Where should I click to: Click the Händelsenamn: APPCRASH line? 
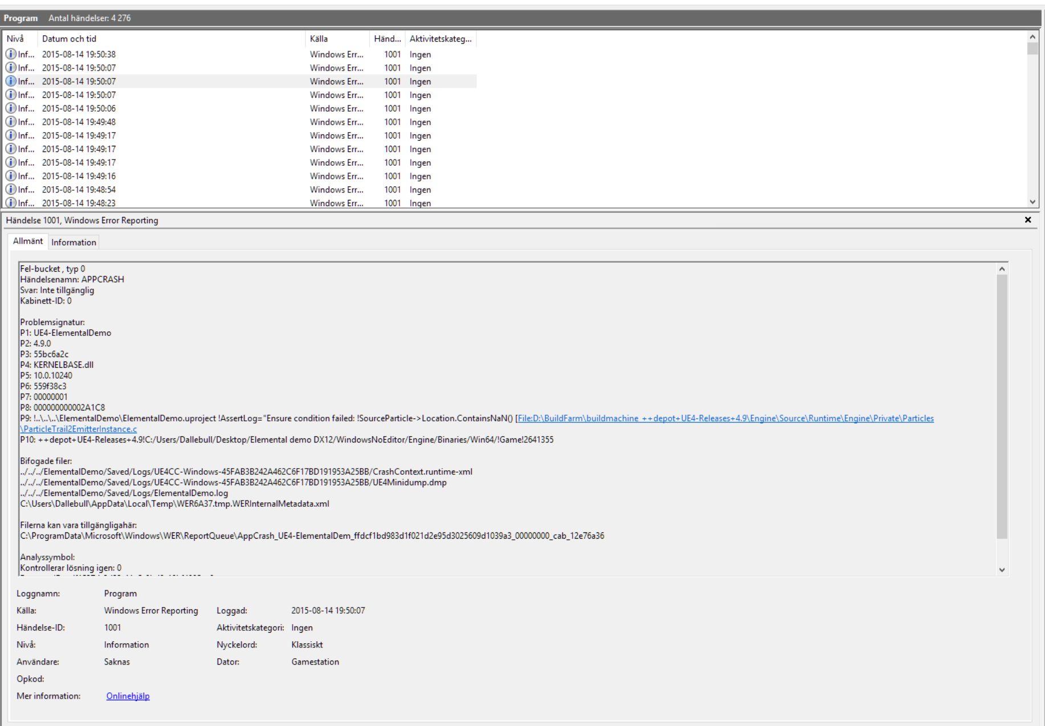tap(72, 280)
